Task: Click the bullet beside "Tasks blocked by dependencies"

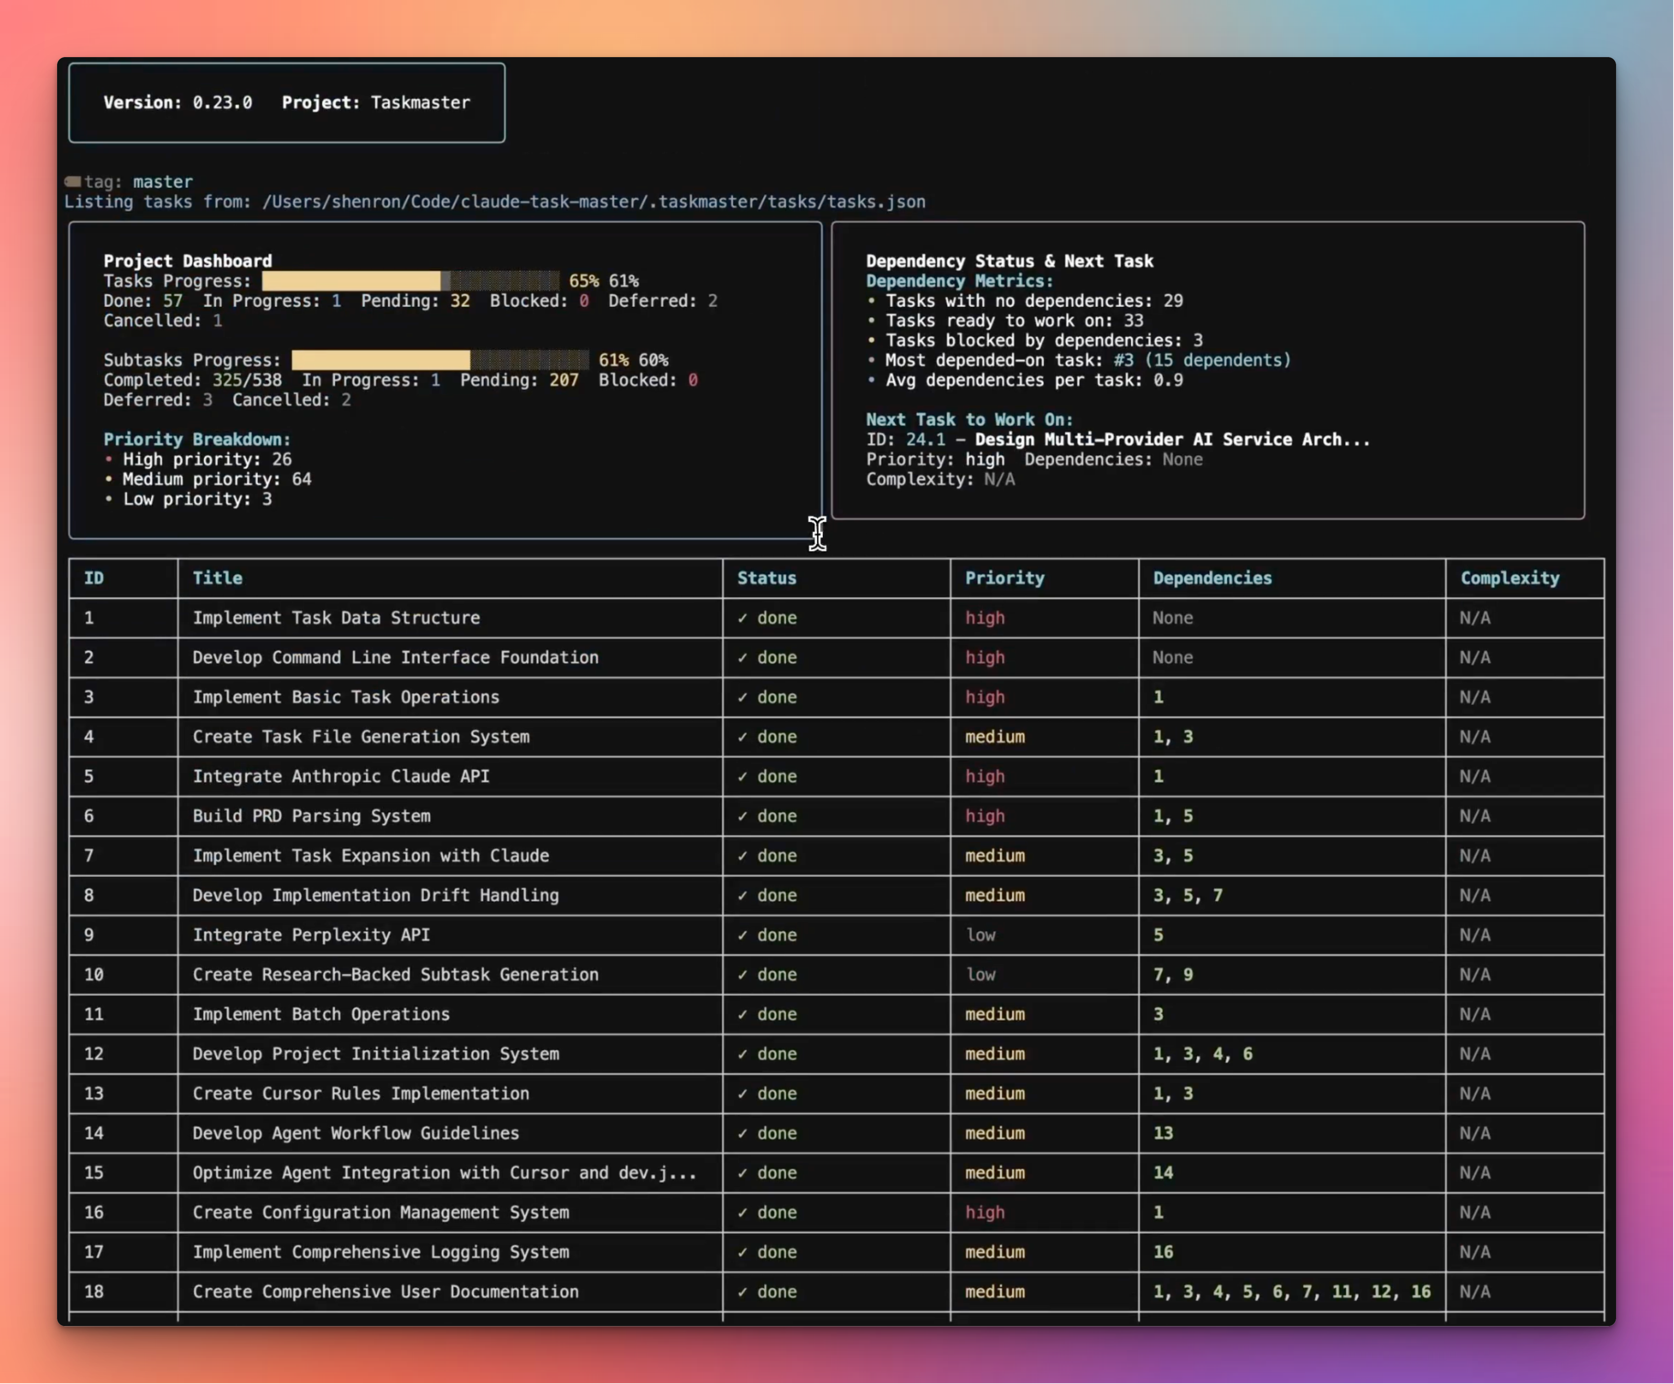Action: [x=872, y=340]
